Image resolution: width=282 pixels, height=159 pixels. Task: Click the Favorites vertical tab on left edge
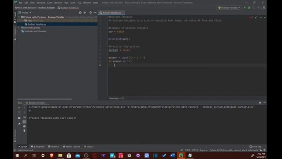(x=15, y=136)
